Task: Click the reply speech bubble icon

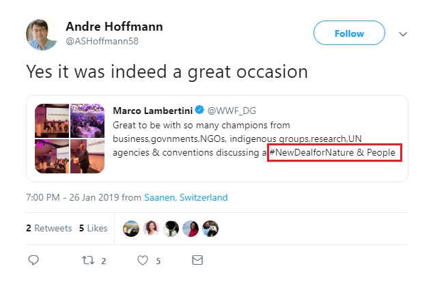Action: (33, 260)
